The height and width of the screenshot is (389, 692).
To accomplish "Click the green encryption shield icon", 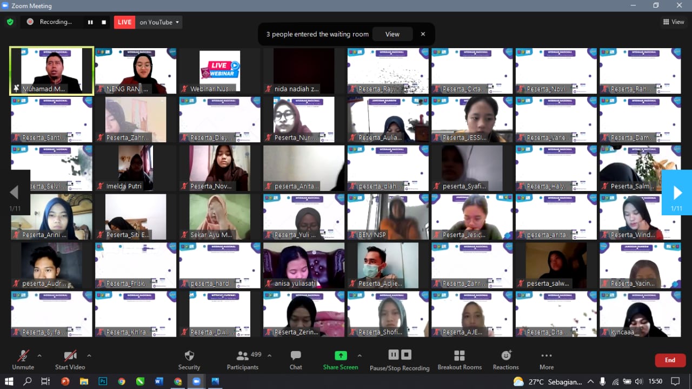I will pyautogui.click(x=10, y=22).
